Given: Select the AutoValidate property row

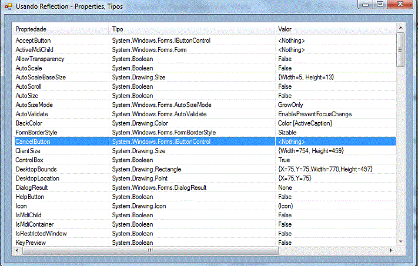Looking at the screenshot, I should [x=205, y=115].
